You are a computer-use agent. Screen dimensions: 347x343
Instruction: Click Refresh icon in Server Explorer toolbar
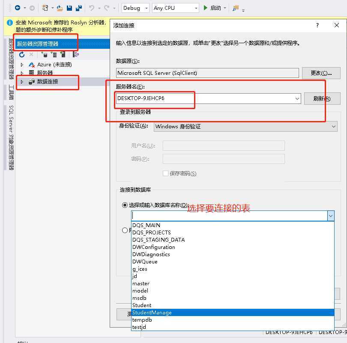(x=22, y=54)
